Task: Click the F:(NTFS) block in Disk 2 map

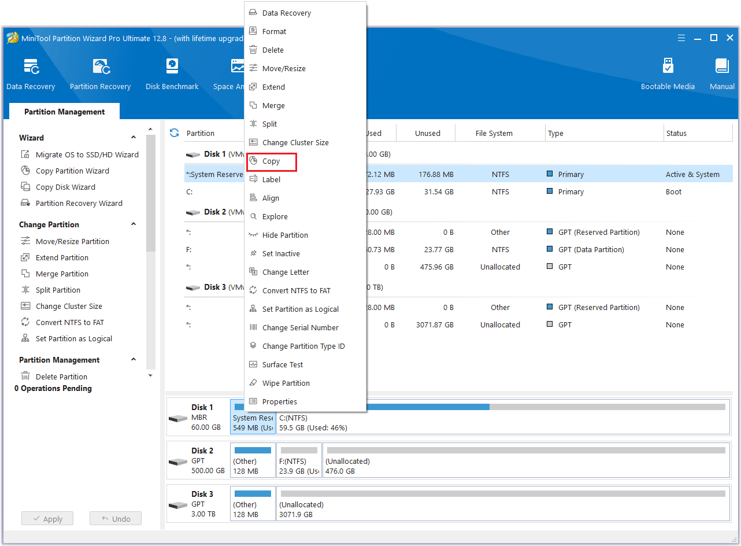Action: pos(299,460)
